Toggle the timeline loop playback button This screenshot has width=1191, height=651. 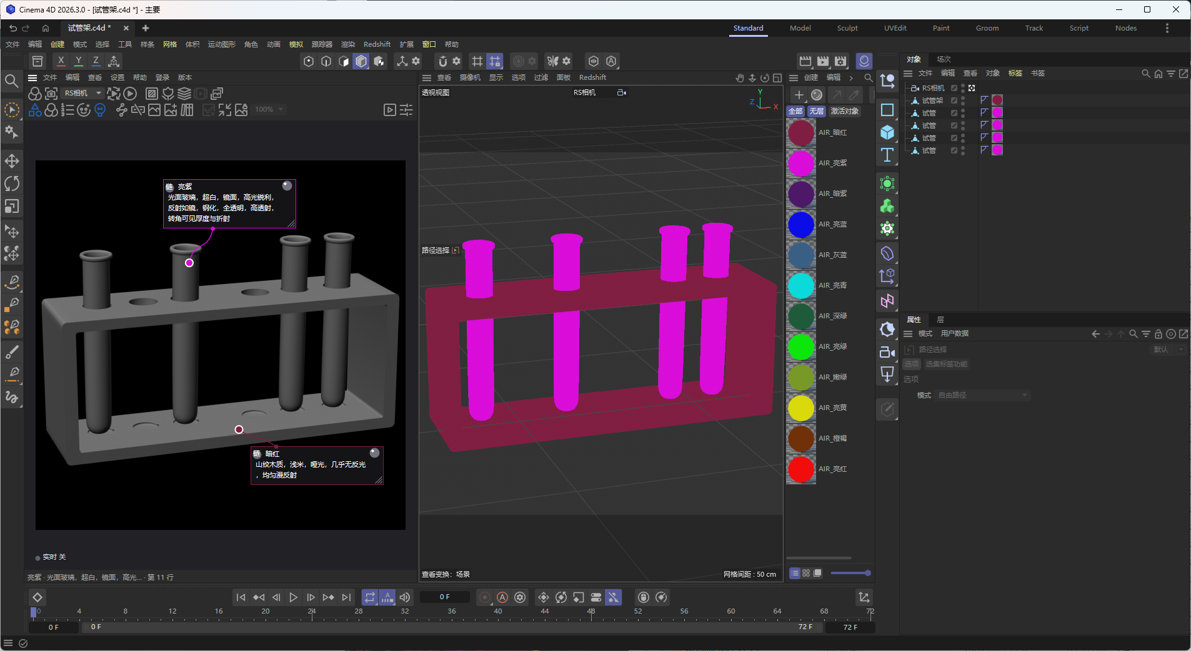pos(370,597)
